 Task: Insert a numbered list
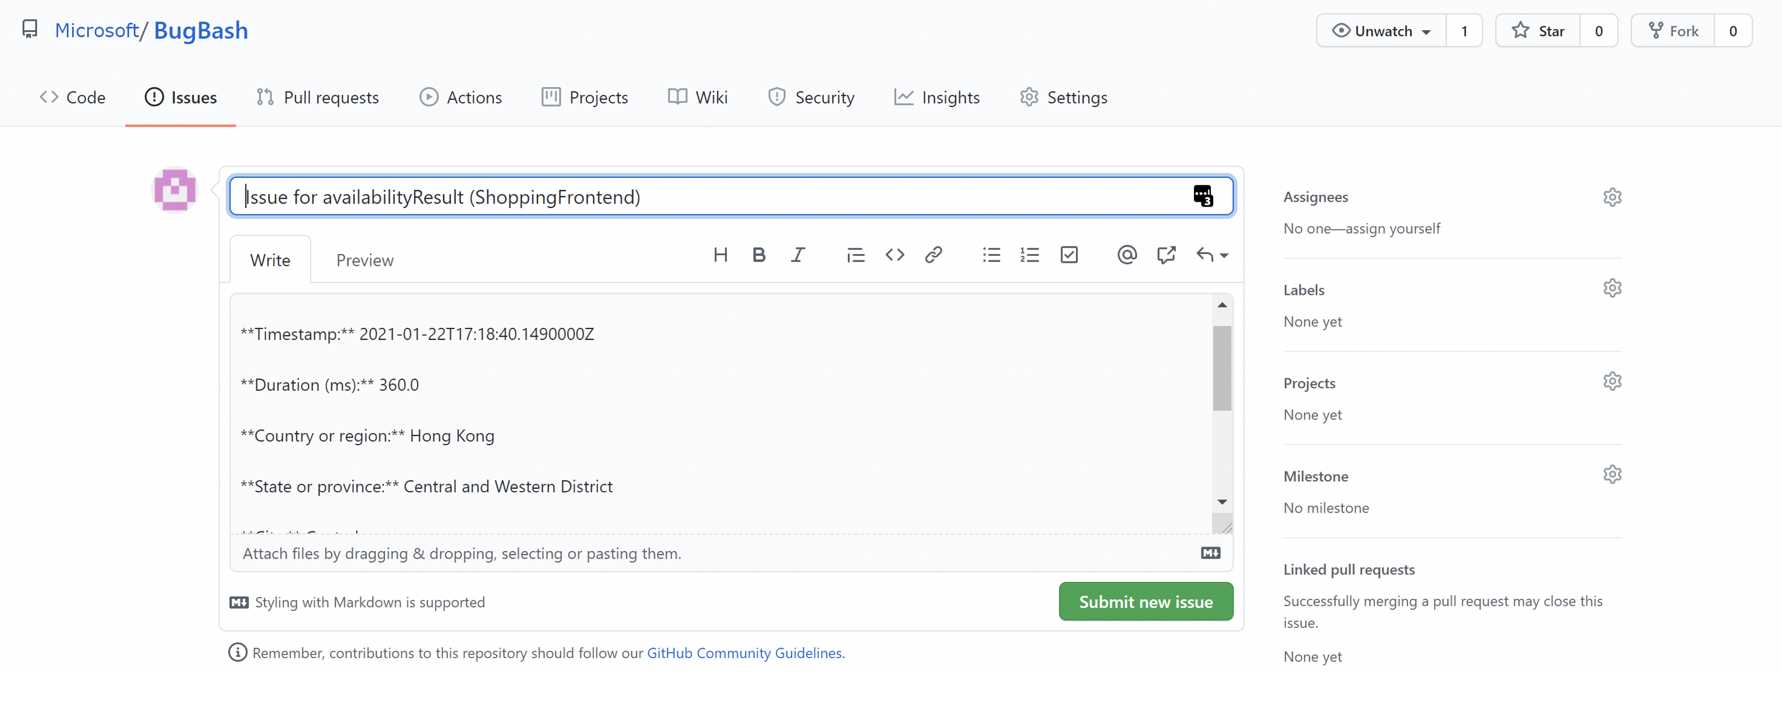point(1029,255)
